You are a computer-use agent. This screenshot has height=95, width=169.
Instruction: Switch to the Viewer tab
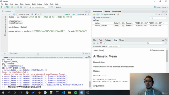pos(122,40)
